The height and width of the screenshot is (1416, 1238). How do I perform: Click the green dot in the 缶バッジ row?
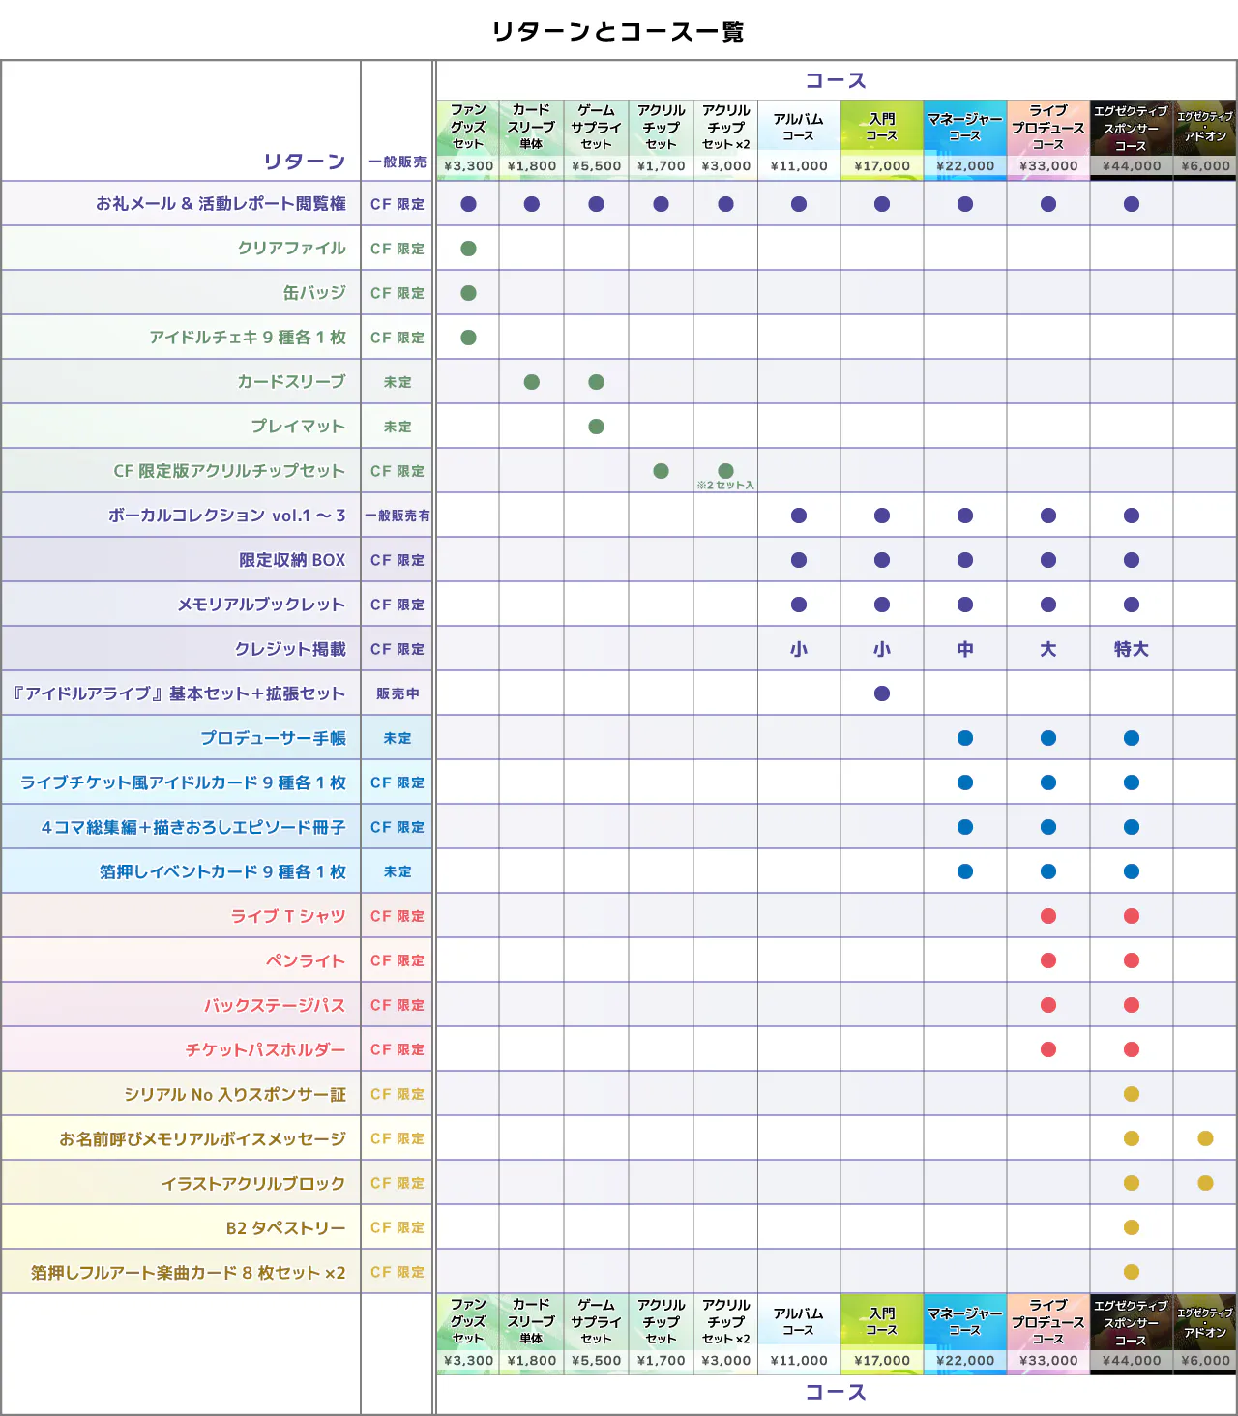469,293
